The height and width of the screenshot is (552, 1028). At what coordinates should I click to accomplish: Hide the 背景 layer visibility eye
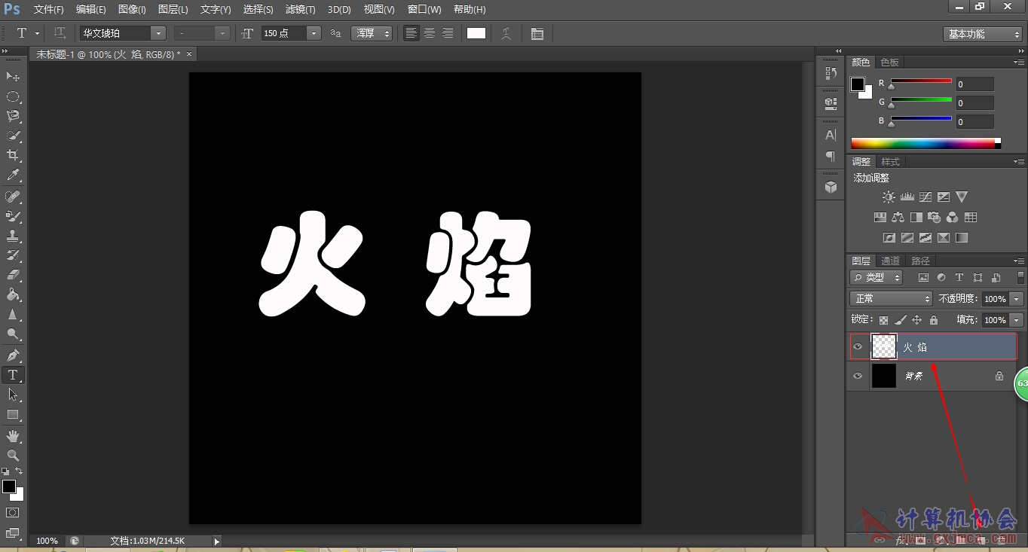(x=858, y=376)
